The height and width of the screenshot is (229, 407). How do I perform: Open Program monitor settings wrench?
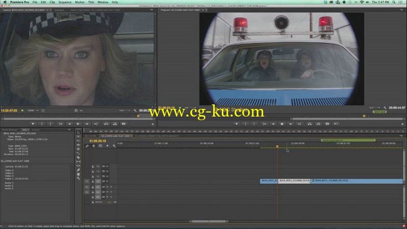385,108
